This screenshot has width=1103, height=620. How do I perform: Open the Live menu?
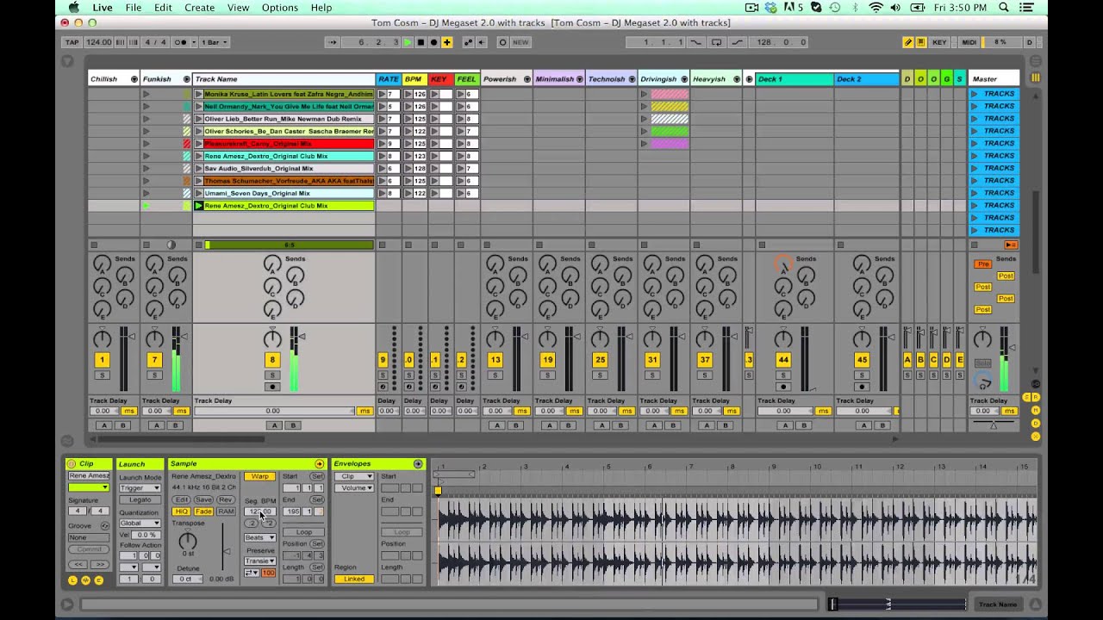pyautogui.click(x=103, y=8)
